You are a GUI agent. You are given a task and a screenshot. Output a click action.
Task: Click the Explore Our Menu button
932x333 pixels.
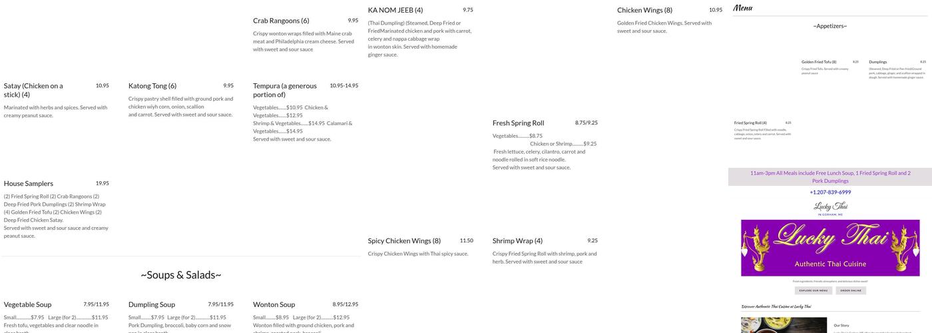(x=814, y=290)
